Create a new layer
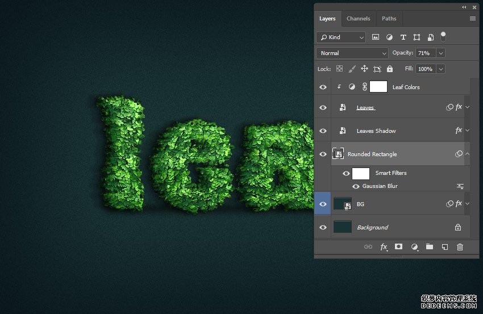 pyautogui.click(x=445, y=247)
